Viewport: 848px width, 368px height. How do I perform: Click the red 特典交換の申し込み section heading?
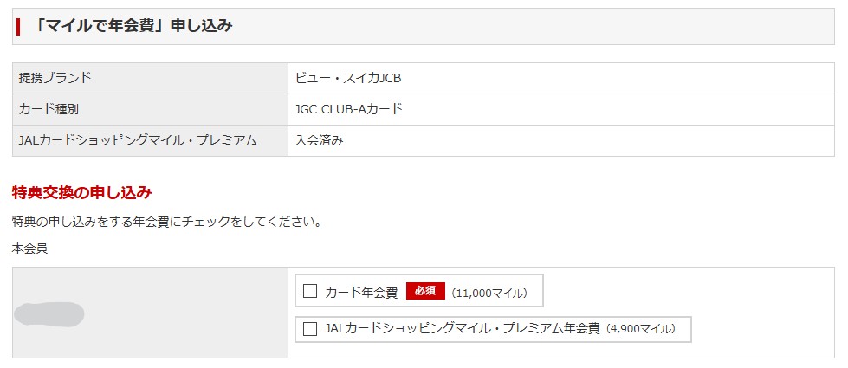click(x=81, y=192)
